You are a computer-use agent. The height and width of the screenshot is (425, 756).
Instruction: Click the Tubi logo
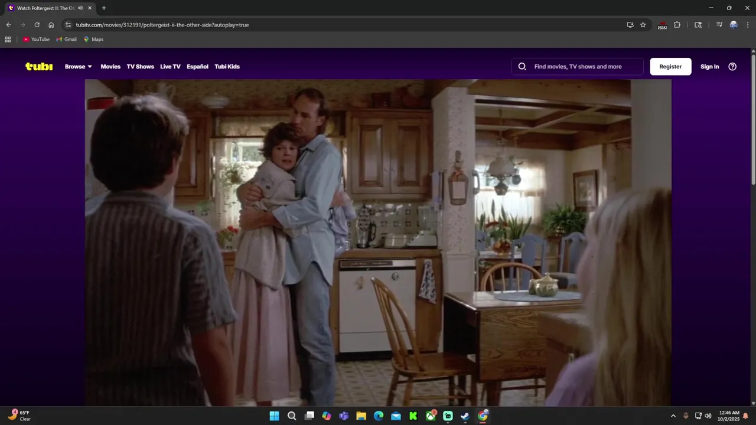click(39, 67)
